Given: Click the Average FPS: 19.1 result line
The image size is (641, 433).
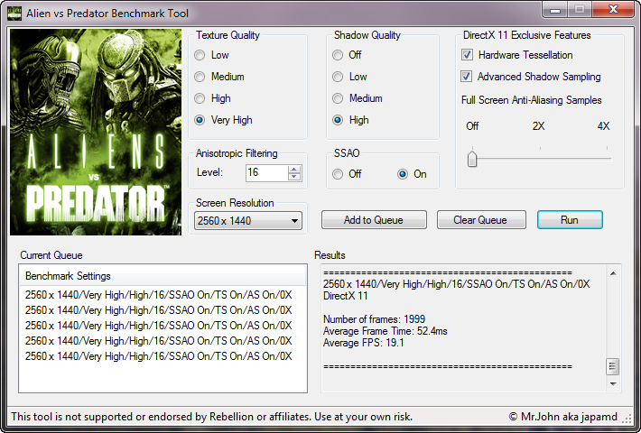Looking at the screenshot, I should [x=364, y=343].
